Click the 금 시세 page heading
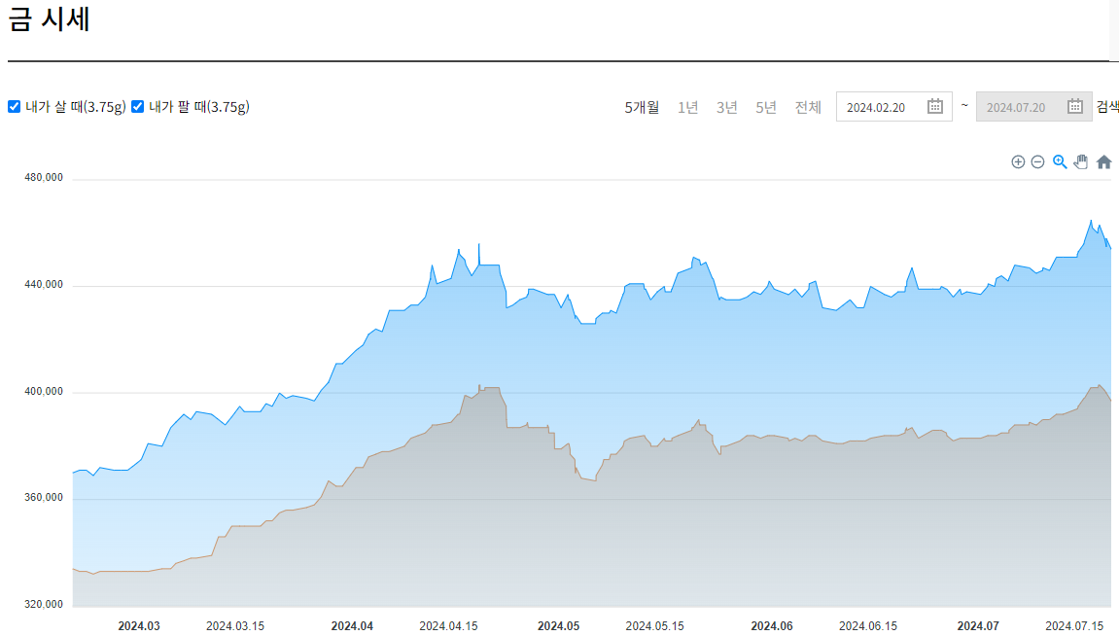 click(50, 18)
